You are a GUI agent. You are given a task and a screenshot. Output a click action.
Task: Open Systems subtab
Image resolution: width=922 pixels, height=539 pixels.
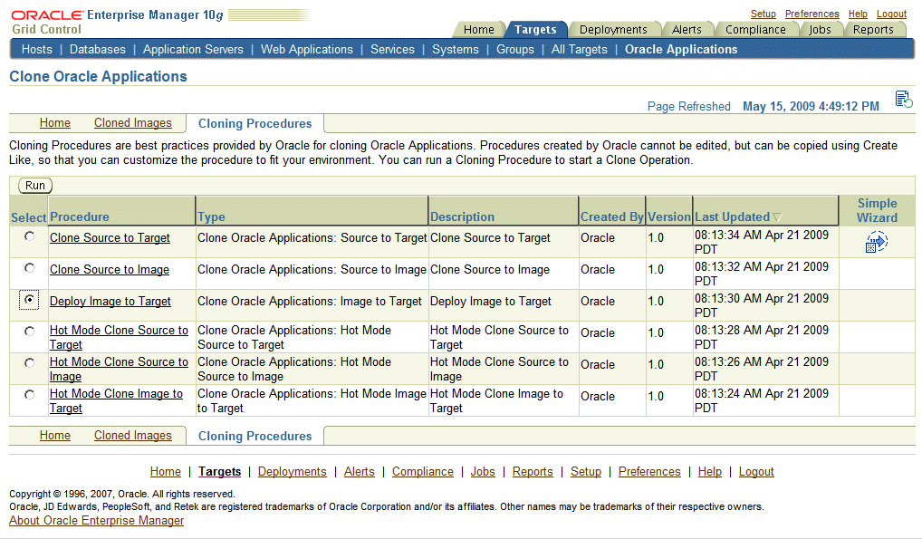(456, 50)
